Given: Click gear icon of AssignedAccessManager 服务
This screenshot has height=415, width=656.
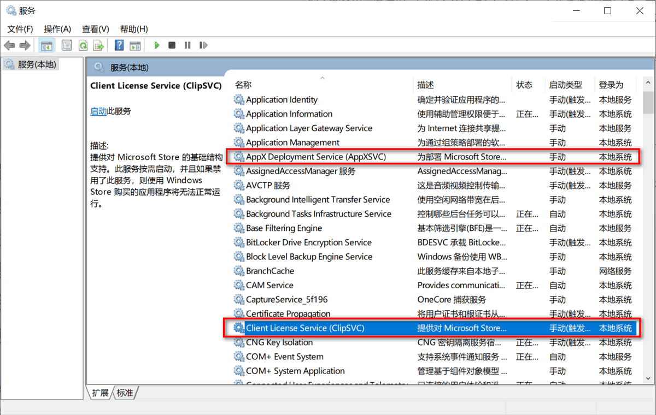Looking at the screenshot, I should point(239,171).
